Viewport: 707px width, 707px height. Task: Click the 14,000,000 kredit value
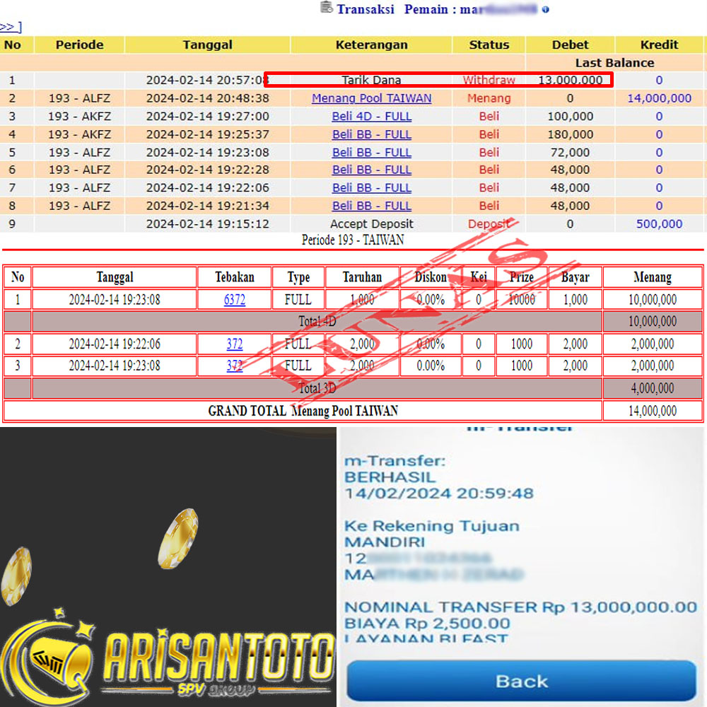point(659,98)
